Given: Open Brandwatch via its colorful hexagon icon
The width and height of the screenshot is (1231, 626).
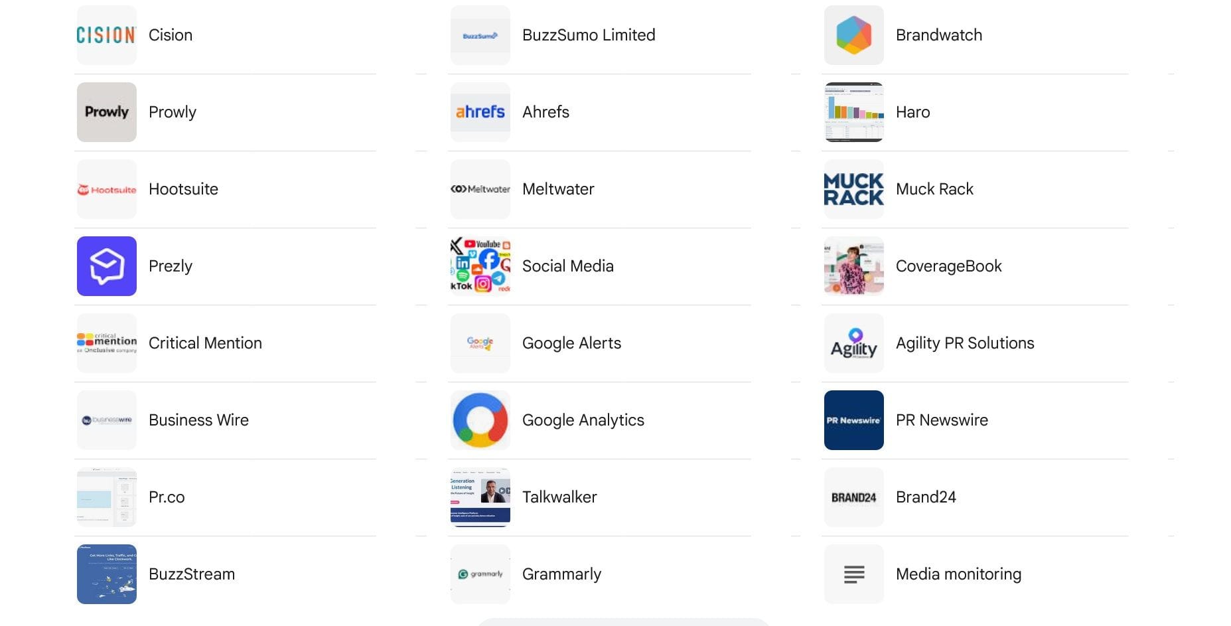Looking at the screenshot, I should 853,35.
